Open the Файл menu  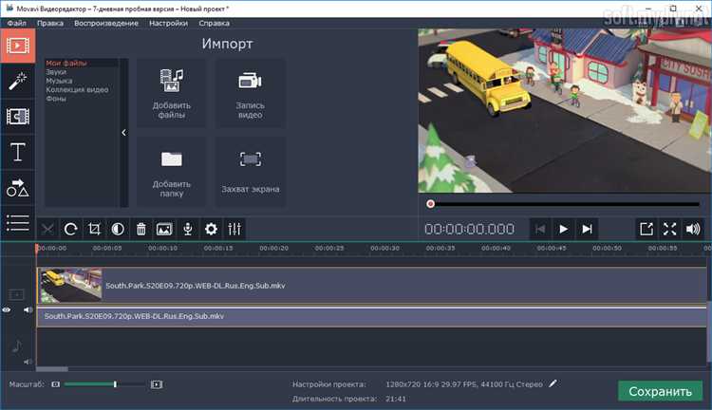tap(17, 23)
